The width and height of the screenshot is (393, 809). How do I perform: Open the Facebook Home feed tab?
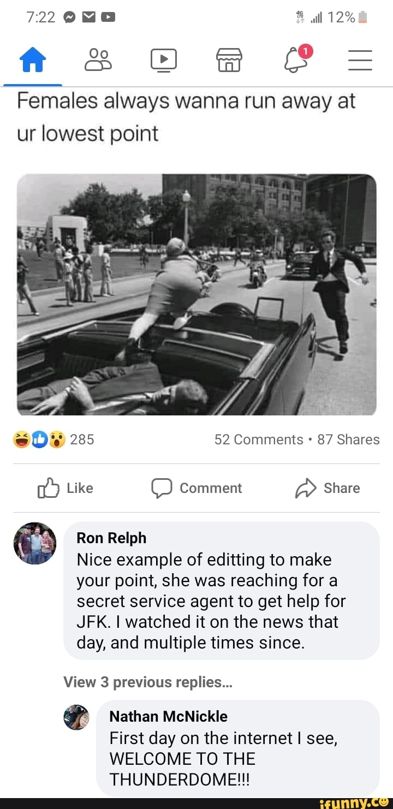click(32, 60)
